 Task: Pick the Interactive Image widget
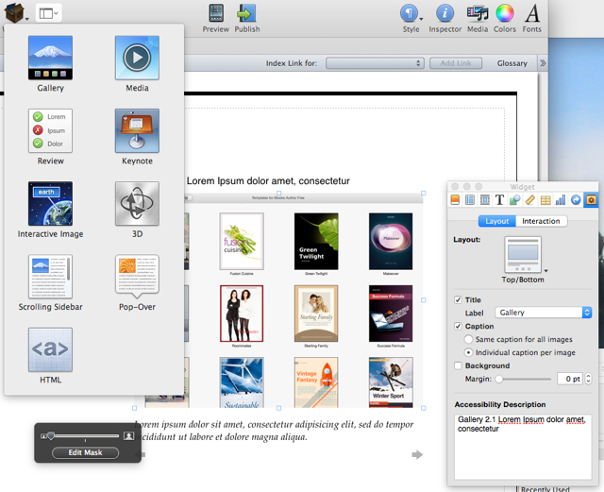coord(50,204)
